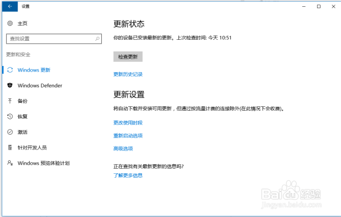Image resolution: width=341 pixels, height=217 pixels.
Task: Open the 激活 activation page
Action: (x=22, y=132)
